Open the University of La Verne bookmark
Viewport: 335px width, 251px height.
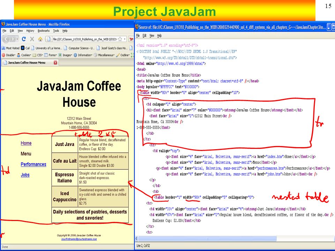pyautogui.click(x=47, y=48)
